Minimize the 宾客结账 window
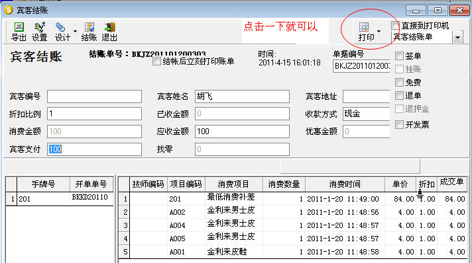 pyautogui.click(x=416, y=10)
